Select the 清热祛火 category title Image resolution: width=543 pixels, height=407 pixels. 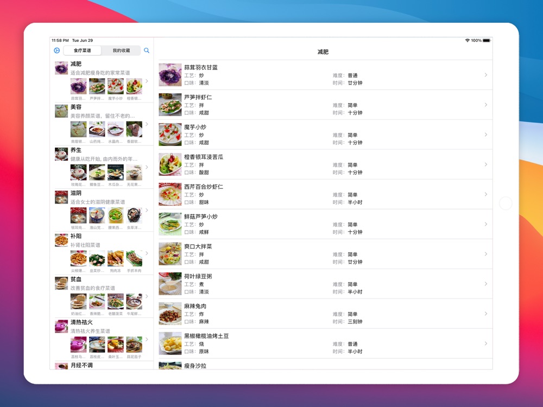click(81, 322)
